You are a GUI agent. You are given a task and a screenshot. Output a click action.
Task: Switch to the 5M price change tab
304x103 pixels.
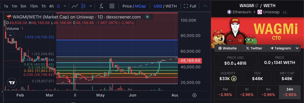[x=225, y=92]
